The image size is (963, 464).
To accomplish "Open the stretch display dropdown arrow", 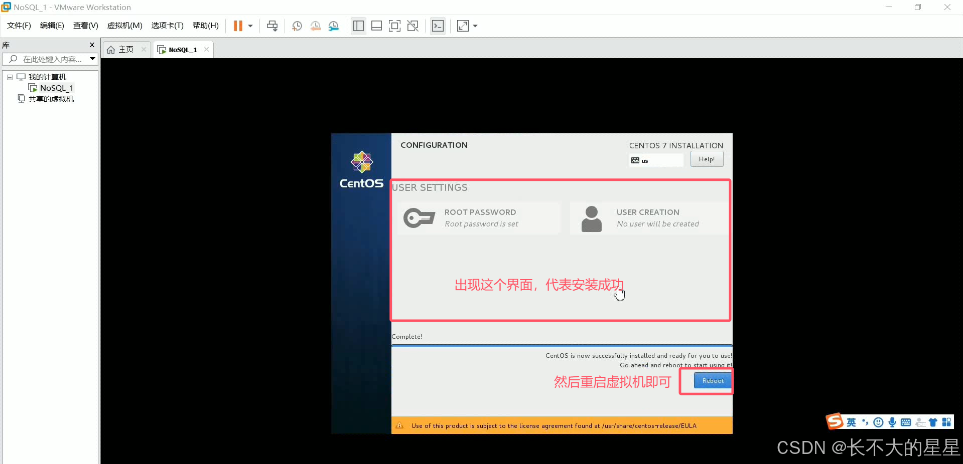I will [475, 26].
